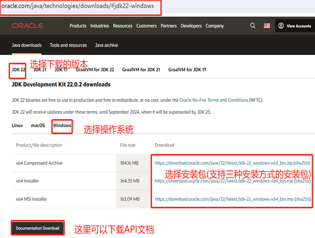Open the Resources menu
The image size is (315, 238).
(122, 26)
